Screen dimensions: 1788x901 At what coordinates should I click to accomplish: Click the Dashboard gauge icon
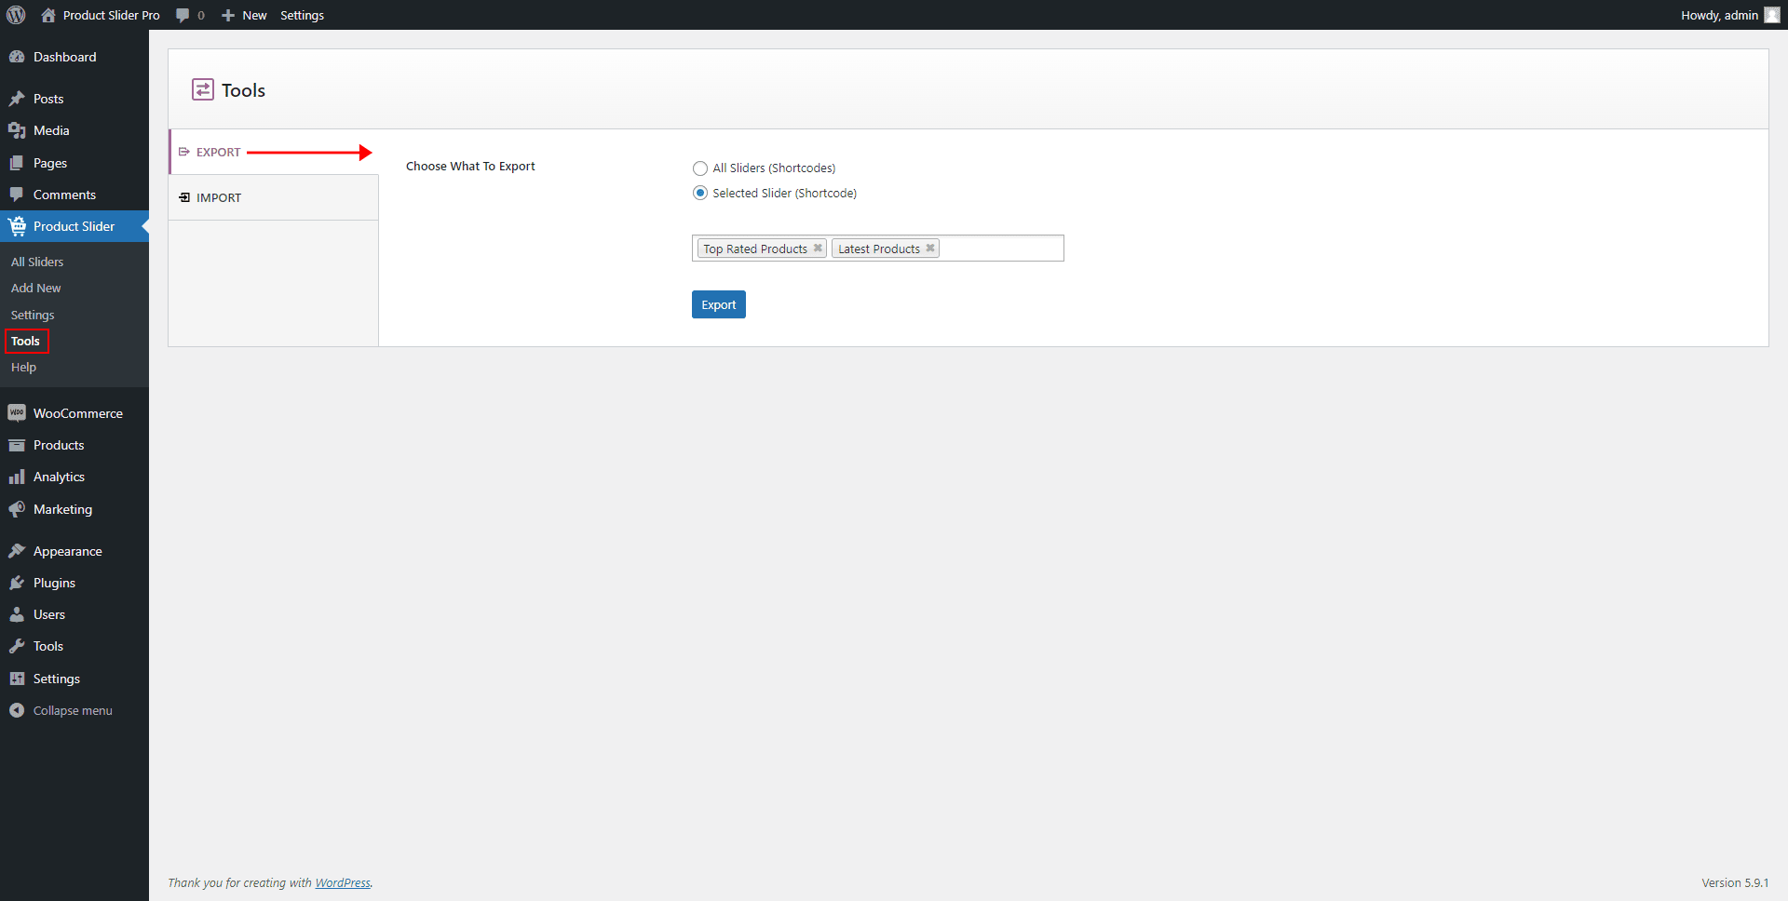[17, 57]
